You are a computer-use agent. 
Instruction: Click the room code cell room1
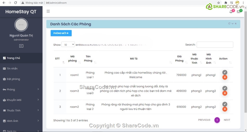(x=74, y=75)
